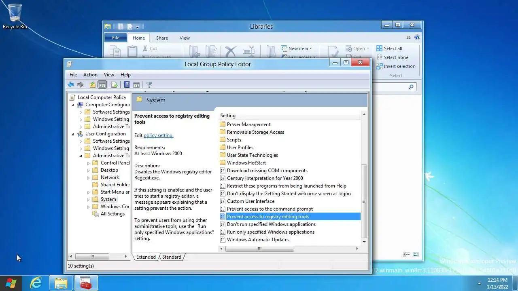
Task: Open the Help menu
Action: click(x=125, y=75)
